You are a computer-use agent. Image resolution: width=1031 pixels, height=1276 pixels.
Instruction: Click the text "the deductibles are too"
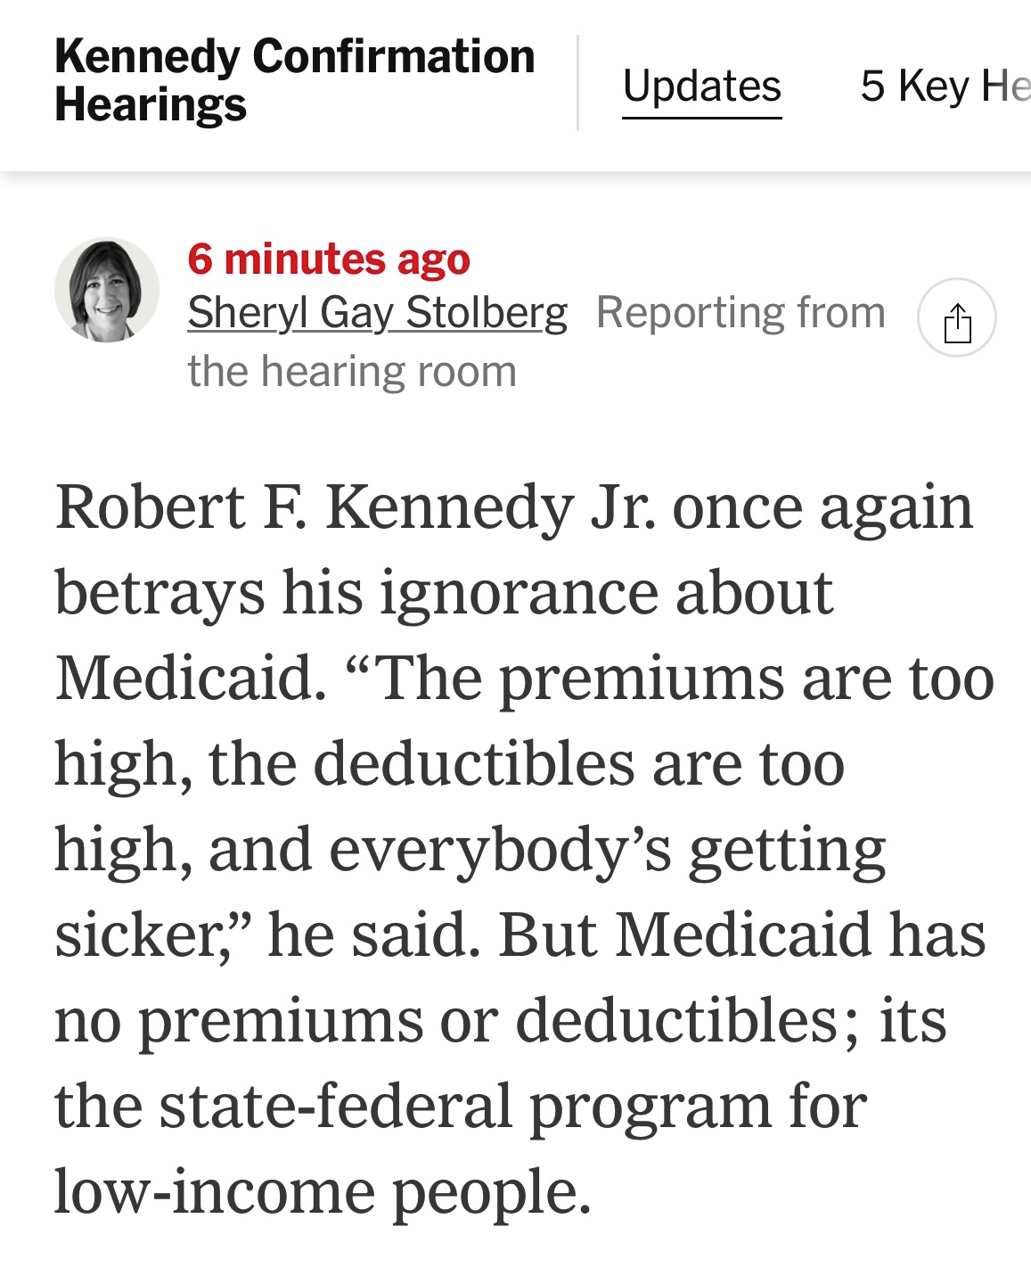pos(526,764)
